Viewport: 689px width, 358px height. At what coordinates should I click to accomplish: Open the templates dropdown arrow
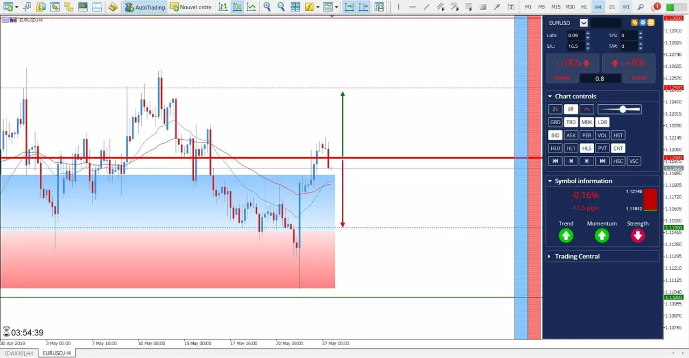pos(336,7)
